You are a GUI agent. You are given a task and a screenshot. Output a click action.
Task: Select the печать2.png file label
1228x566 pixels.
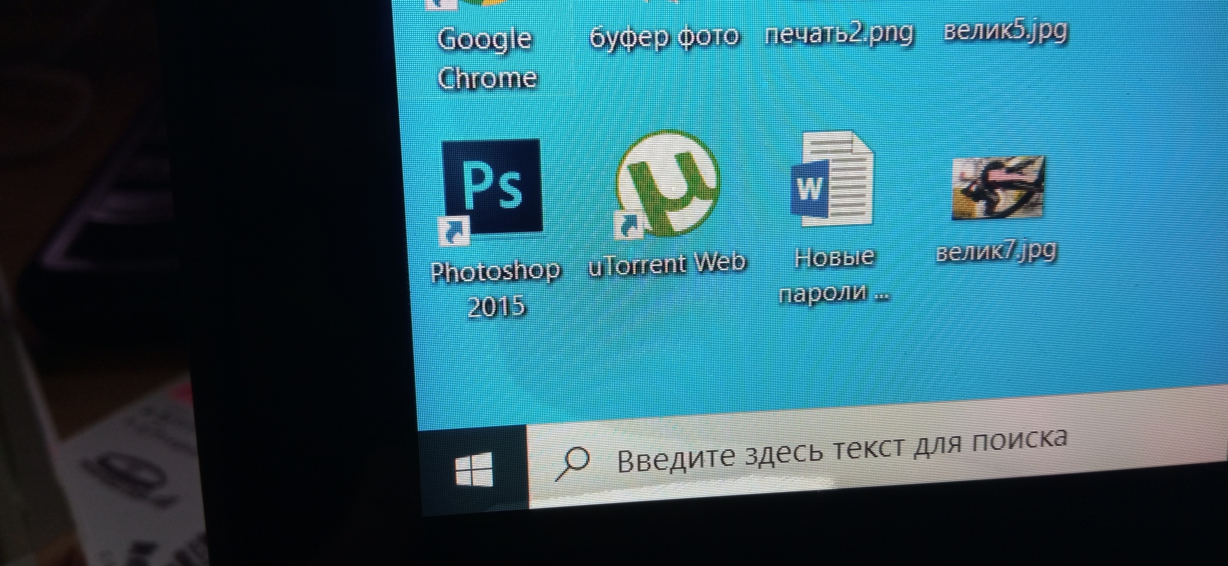pyautogui.click(x=839, y=34)
